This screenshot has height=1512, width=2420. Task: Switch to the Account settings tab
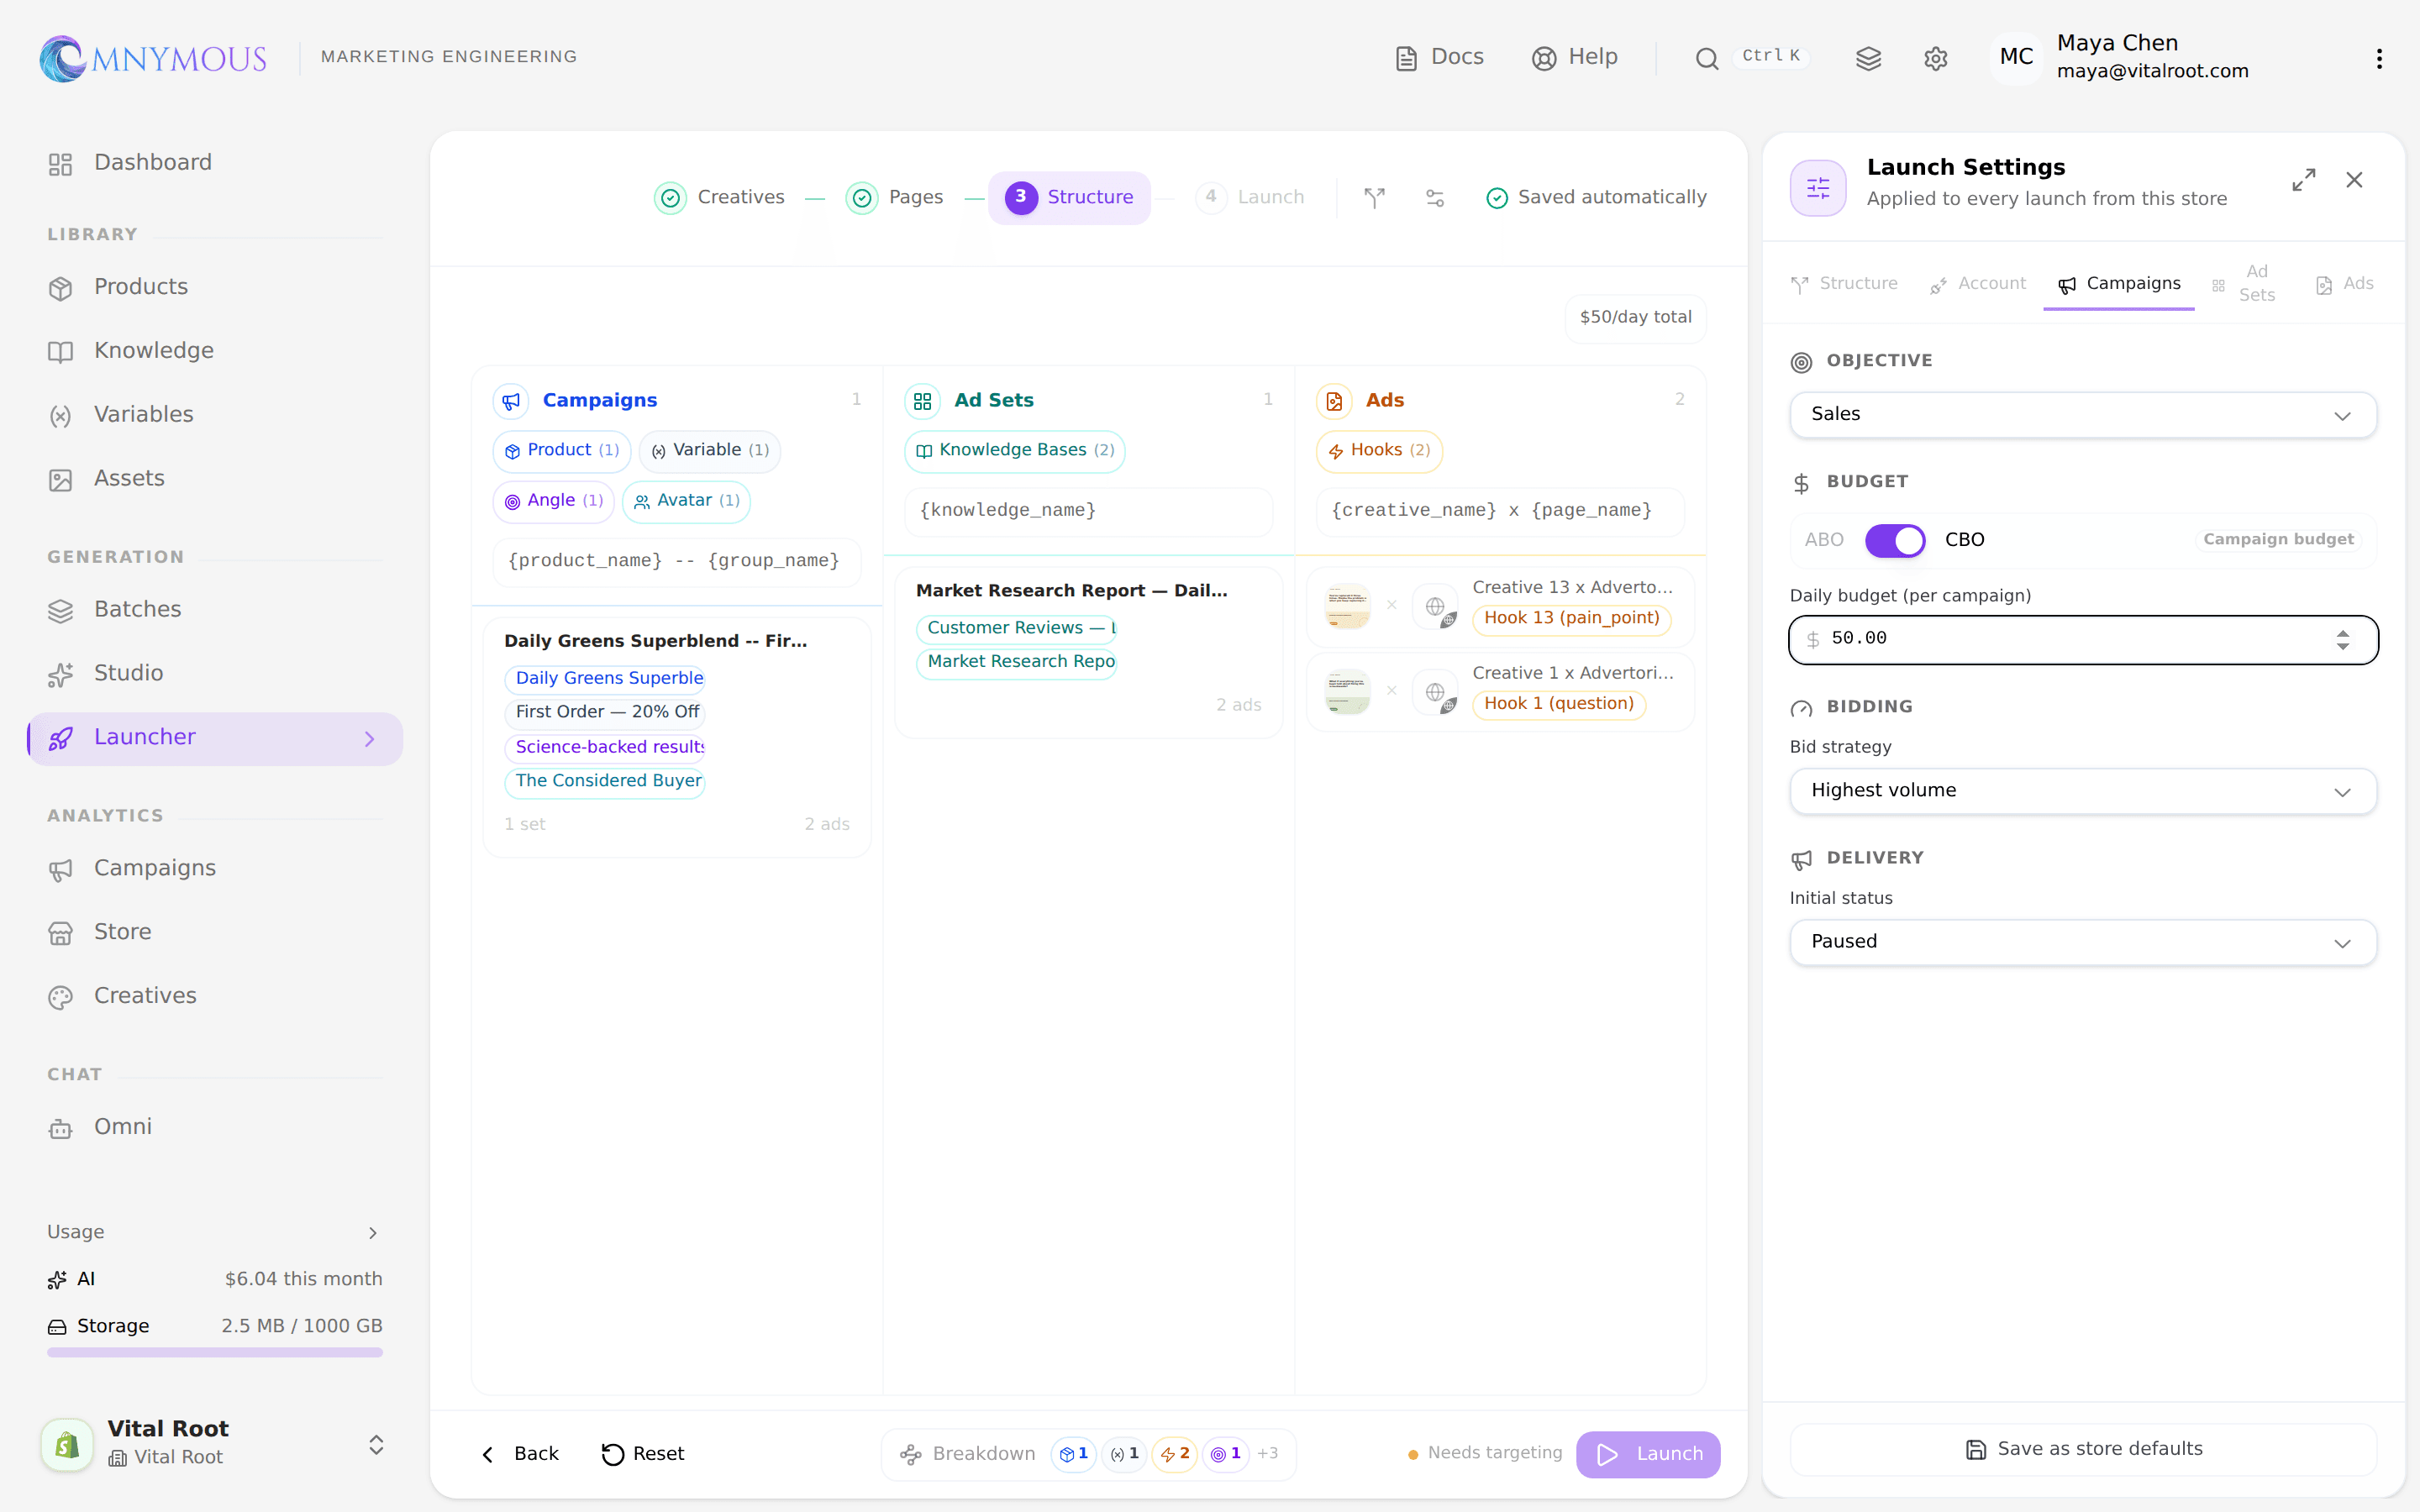point(1977,285)
